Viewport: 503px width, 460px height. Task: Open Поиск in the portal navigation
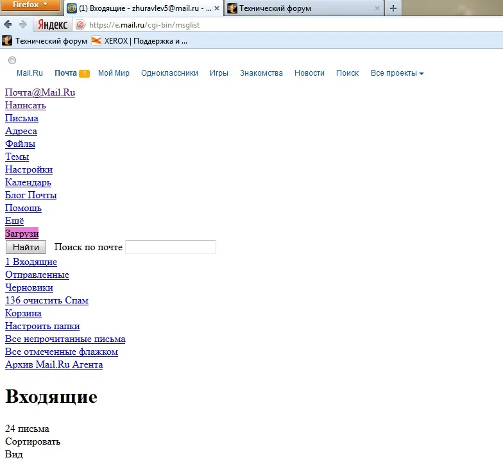[x=347, y=73]
